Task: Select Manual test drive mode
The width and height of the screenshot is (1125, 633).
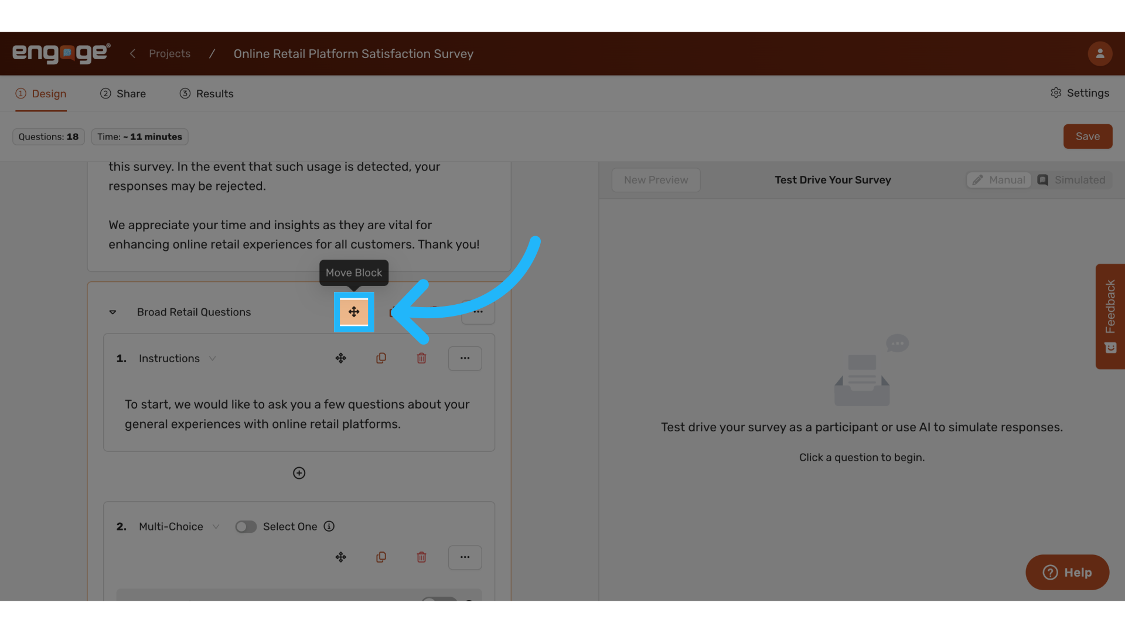Action: tap(998, 180)
